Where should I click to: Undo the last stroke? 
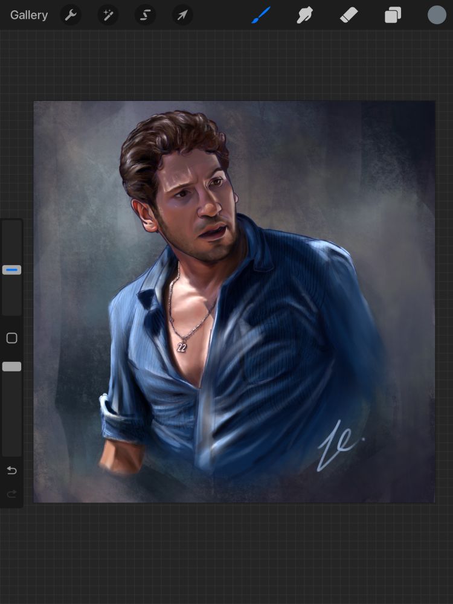click(x=11, y=471)
